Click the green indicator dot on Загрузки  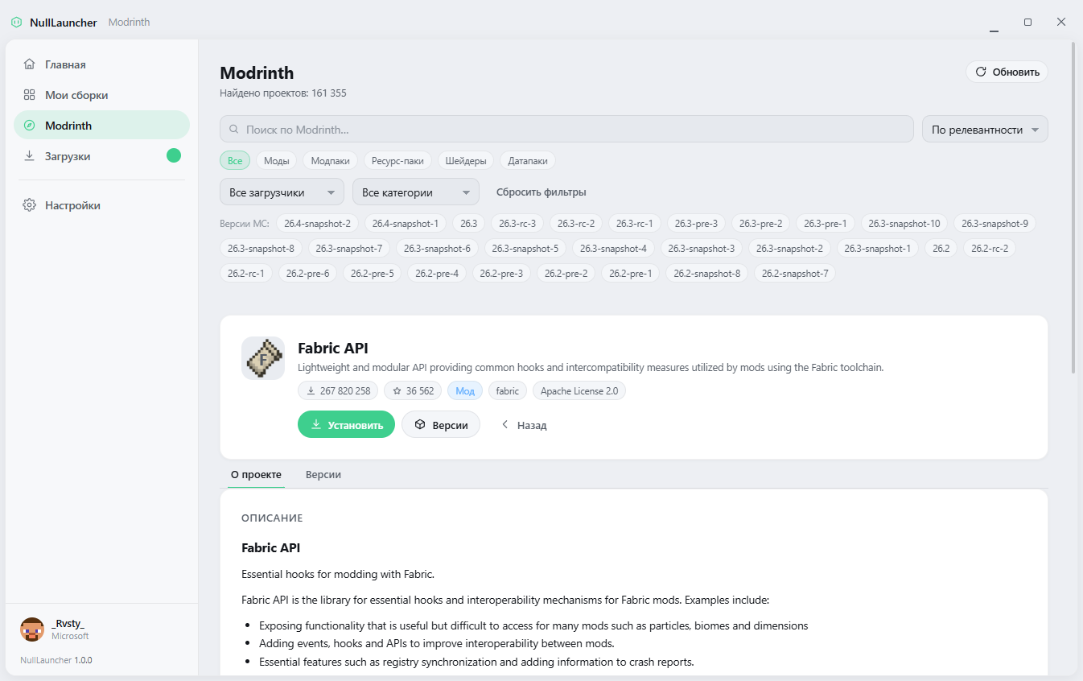click(174, 156)
